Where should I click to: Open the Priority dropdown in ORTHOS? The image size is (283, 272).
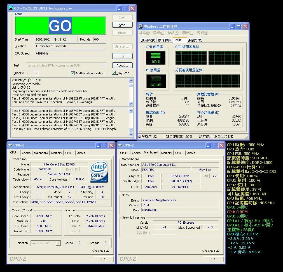[x=36, y=73]
